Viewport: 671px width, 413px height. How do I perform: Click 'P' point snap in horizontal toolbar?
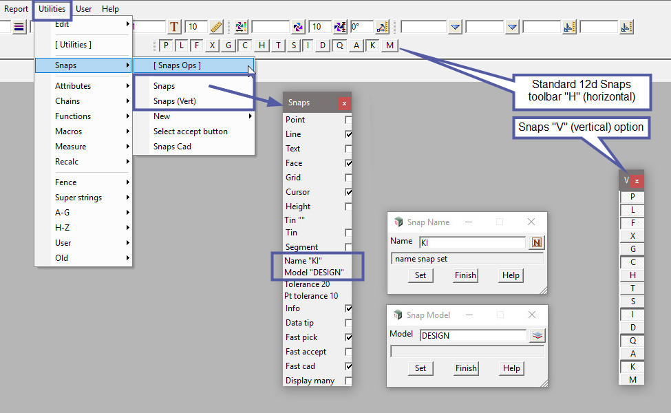click(x=166, y=45)
